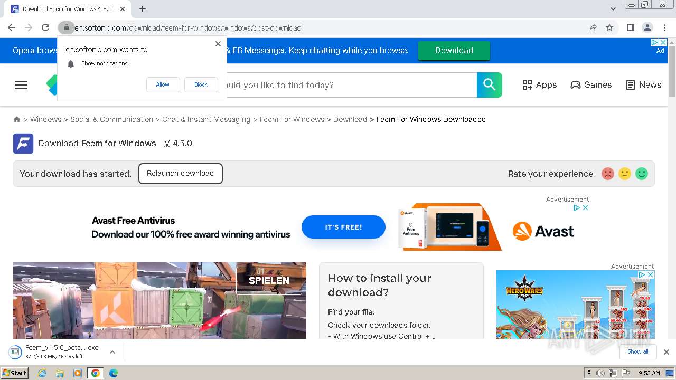Bookmark this page with the star icon
This screenshot has height=380, width=676.
click(x=609, y=27)
